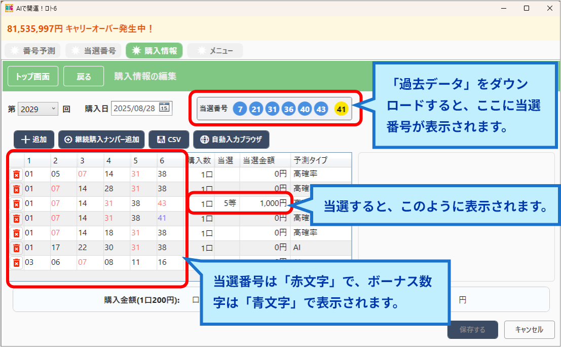Delete the bottom row starting with 03
Viewport: 561px width, 347px height.
[15, 263]
